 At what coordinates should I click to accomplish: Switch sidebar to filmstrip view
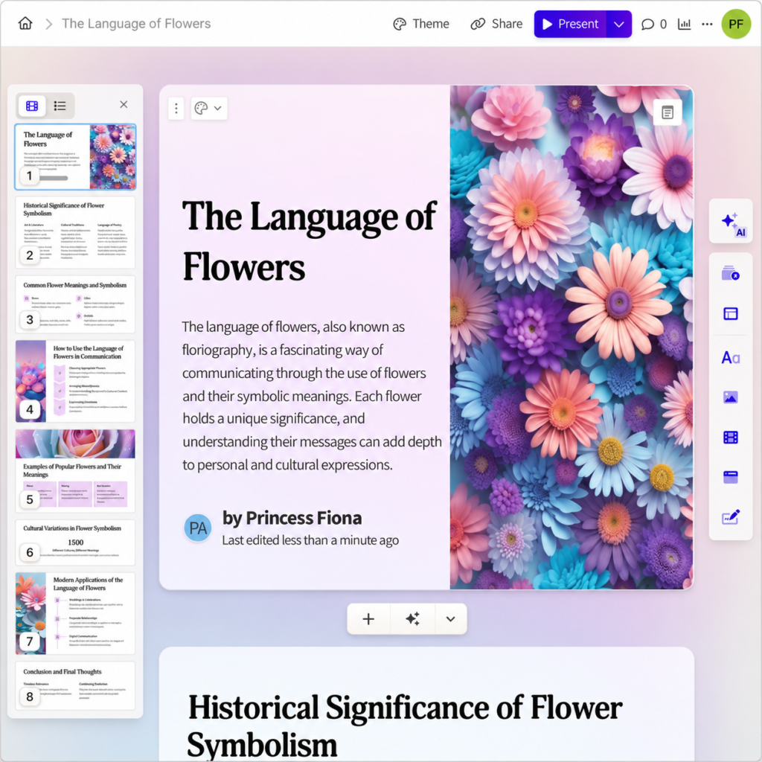coord(32,106)
